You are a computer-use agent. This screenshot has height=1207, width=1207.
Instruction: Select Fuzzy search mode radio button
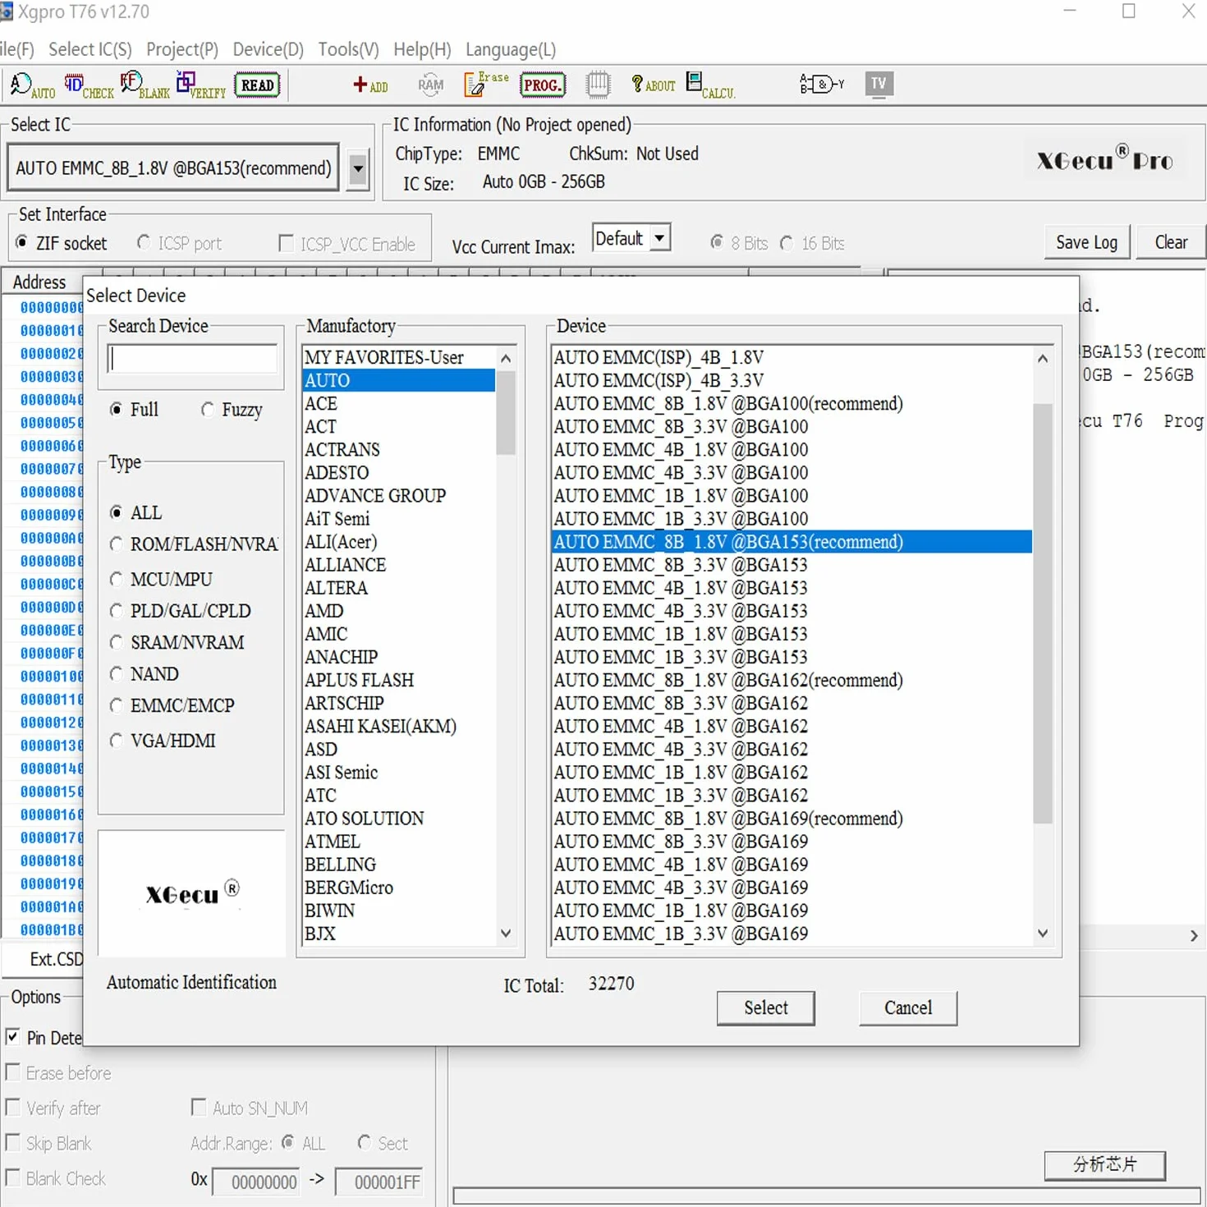[207, 409]
